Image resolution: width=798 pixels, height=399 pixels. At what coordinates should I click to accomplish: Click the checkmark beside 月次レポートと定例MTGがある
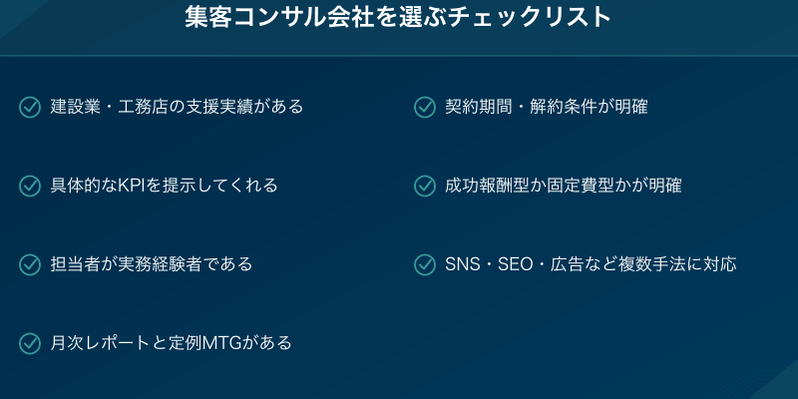(x=30, y=343)
